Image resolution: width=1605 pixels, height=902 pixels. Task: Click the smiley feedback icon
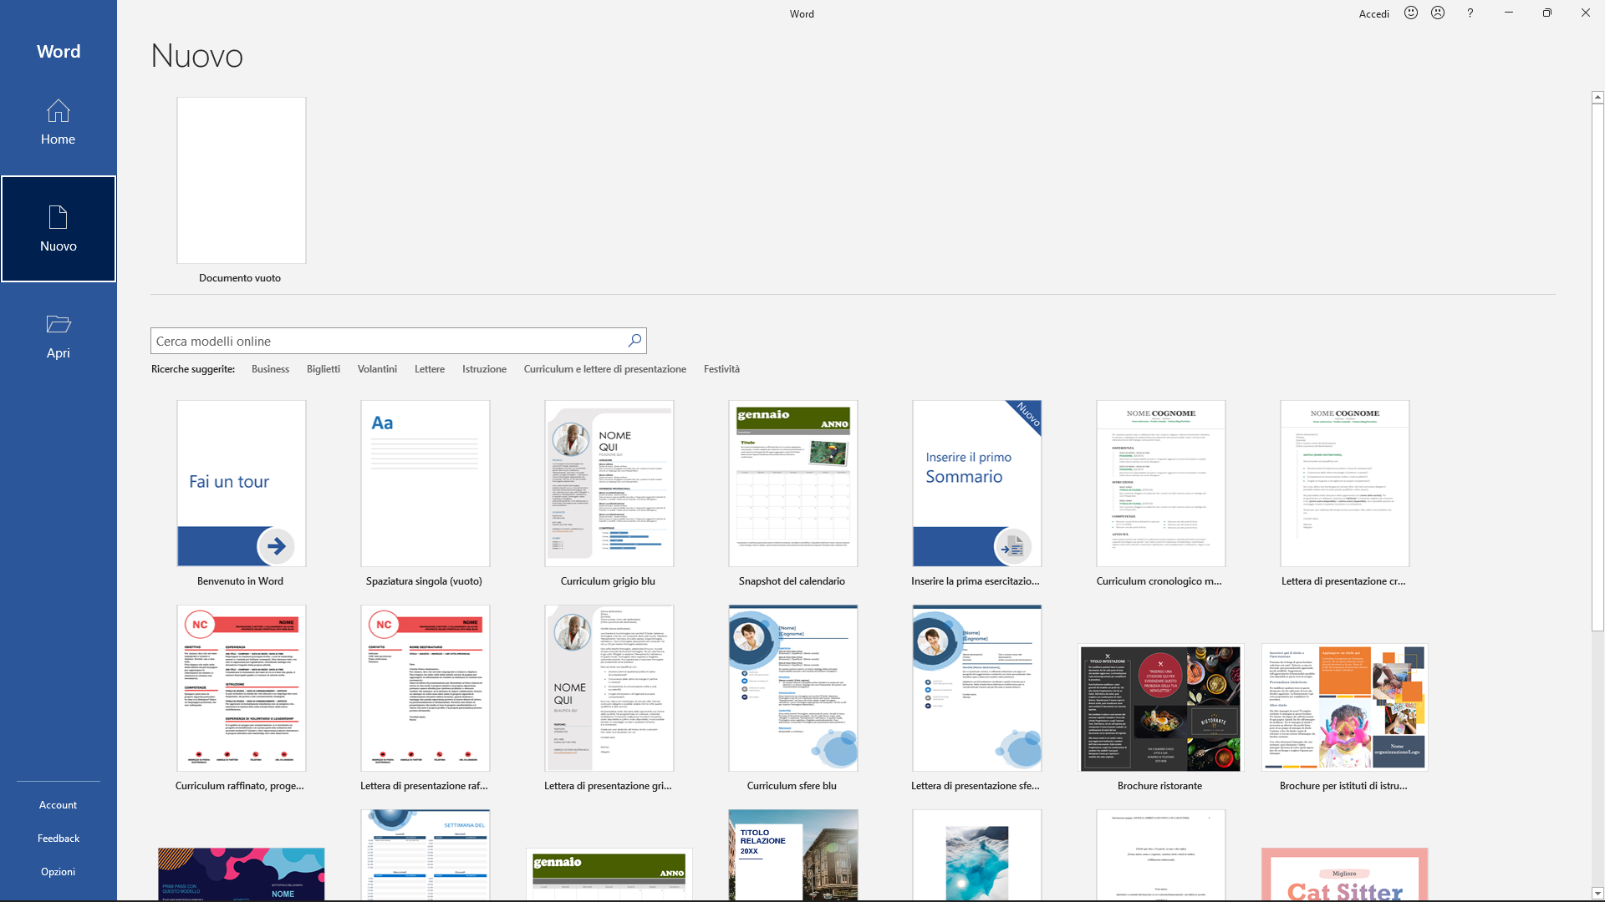click(x=1410, y=13)
